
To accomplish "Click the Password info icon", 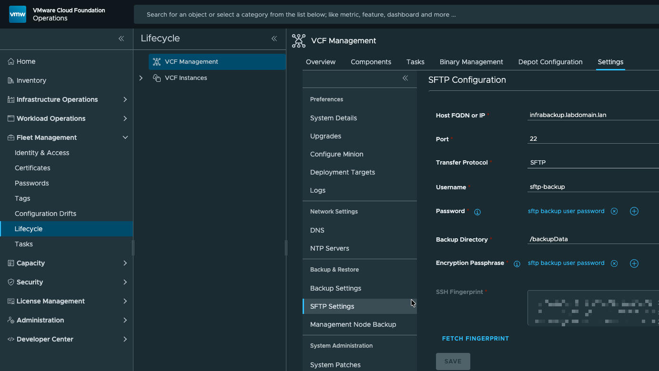I will pos(477,212).
